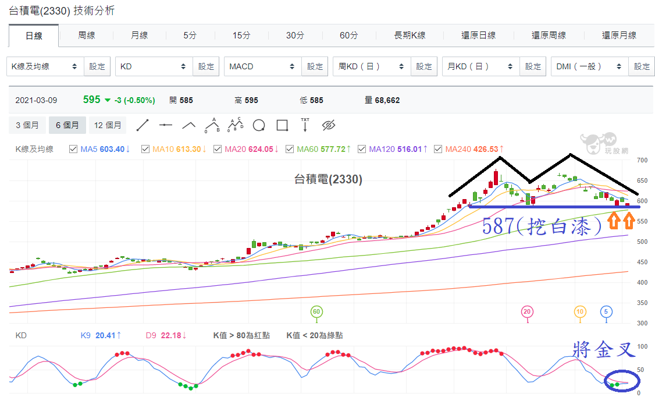
Task: Switch to the 長期K線 tab
Action: (x=410, y=36)
